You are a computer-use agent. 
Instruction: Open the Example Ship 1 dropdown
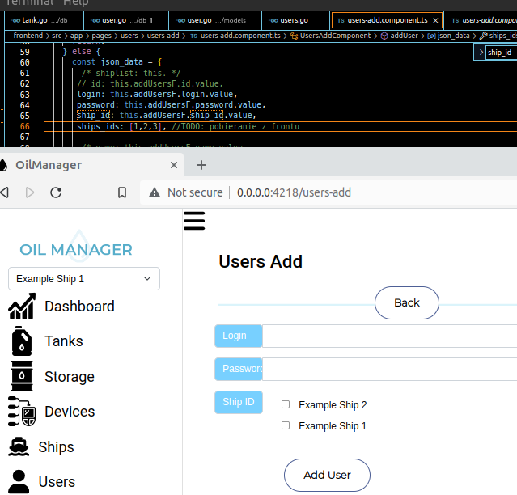point(84,279)
